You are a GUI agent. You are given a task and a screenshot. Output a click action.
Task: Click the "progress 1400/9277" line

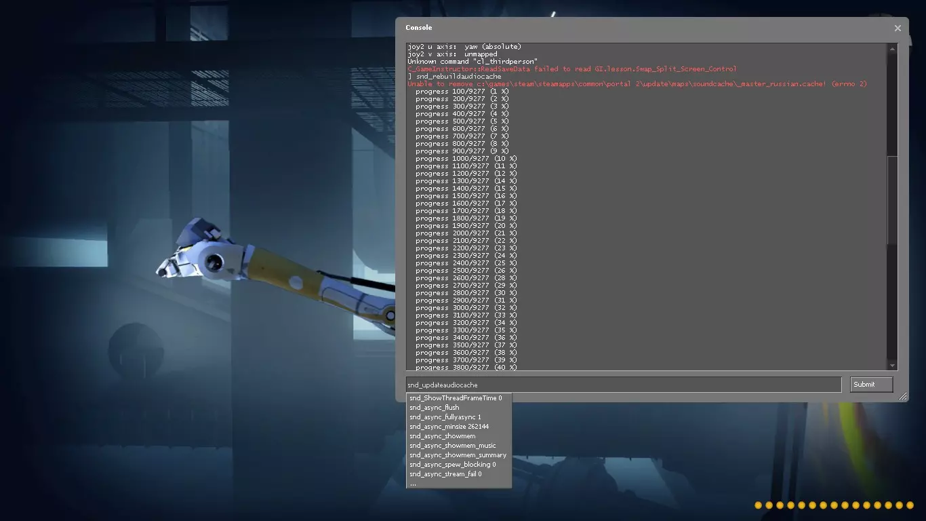466,189
